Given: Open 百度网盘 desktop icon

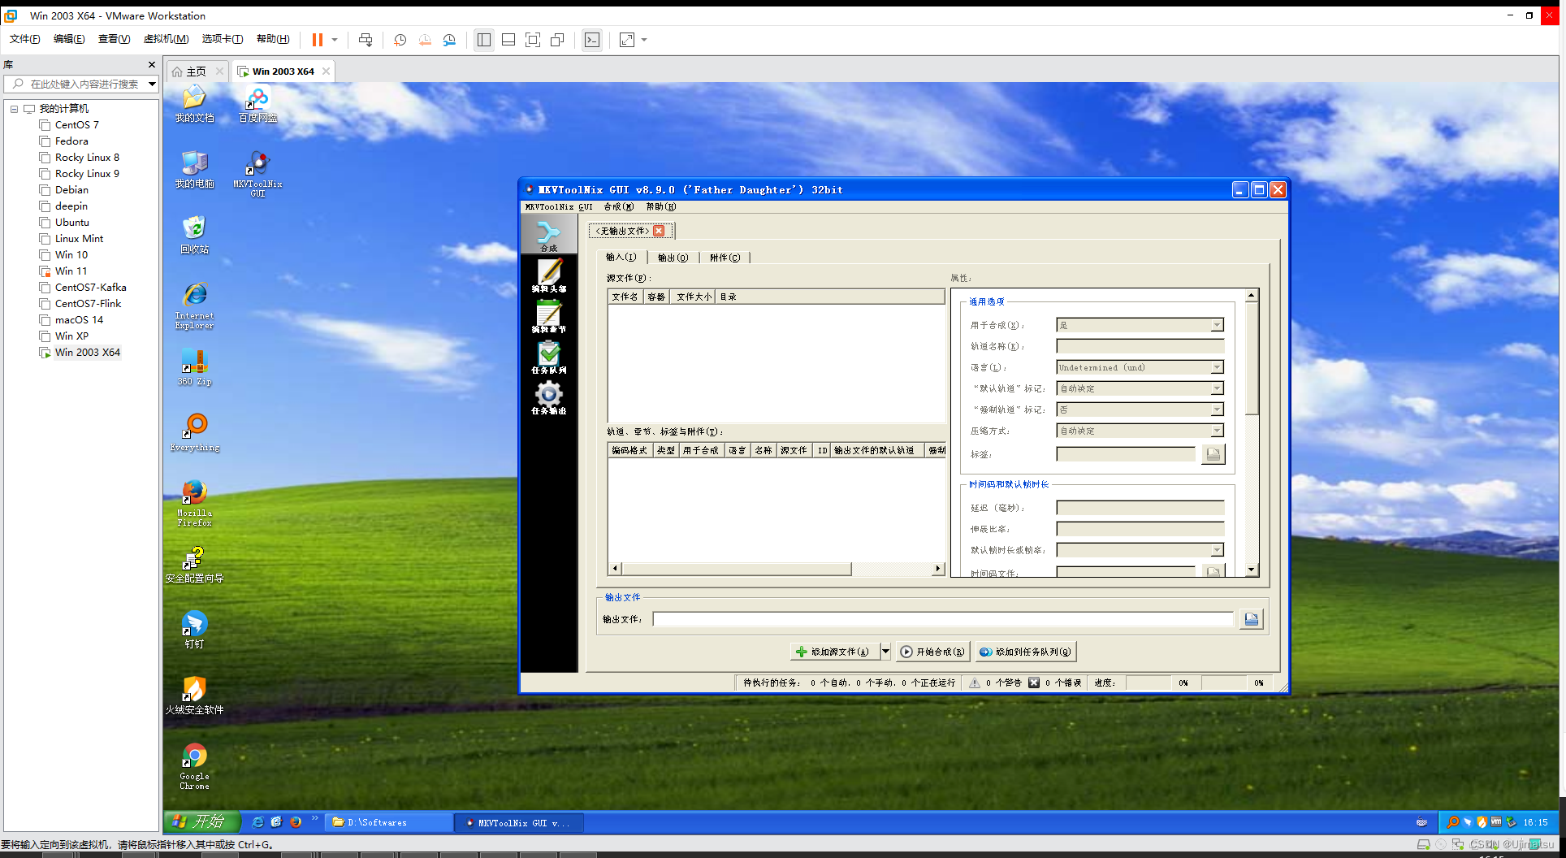Looking at the screenshot, I should 257,105.
